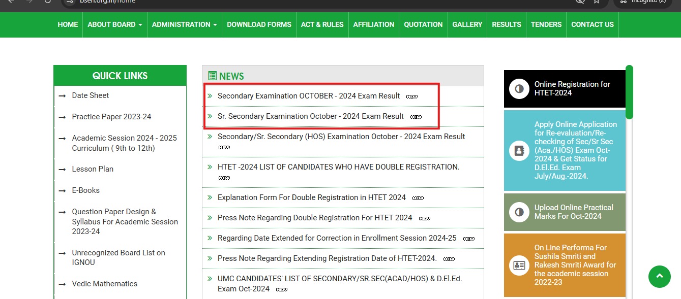This screenshot has width=681, height=299.
Task: Open the Date Sheet quick link
Action: (x=91, y=95)
